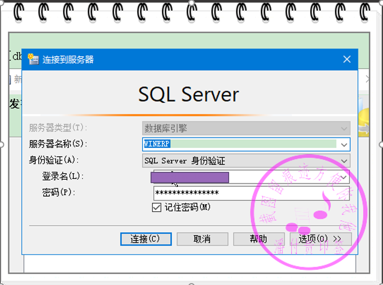The height and width of the screenshot is (285, 383).
Task: Expand options with 选项(O) >> button
Action: pyautogui.click(x=320, y=239)
